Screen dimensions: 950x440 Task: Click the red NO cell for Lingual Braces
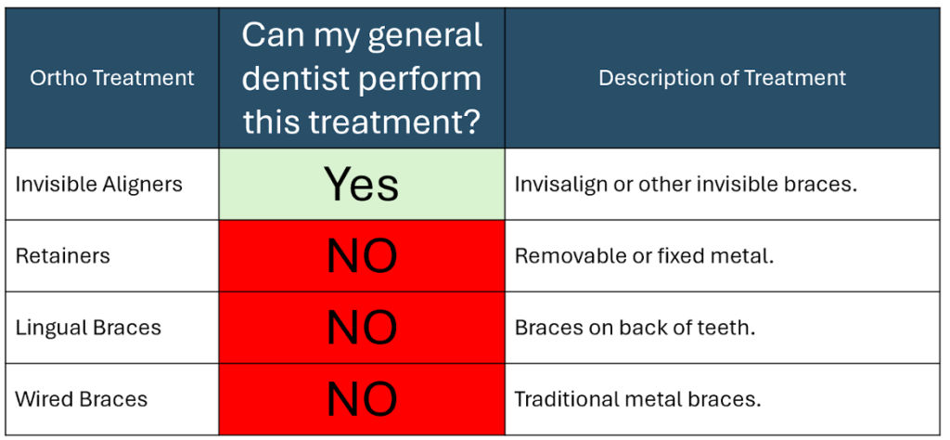tap(362, 328)
